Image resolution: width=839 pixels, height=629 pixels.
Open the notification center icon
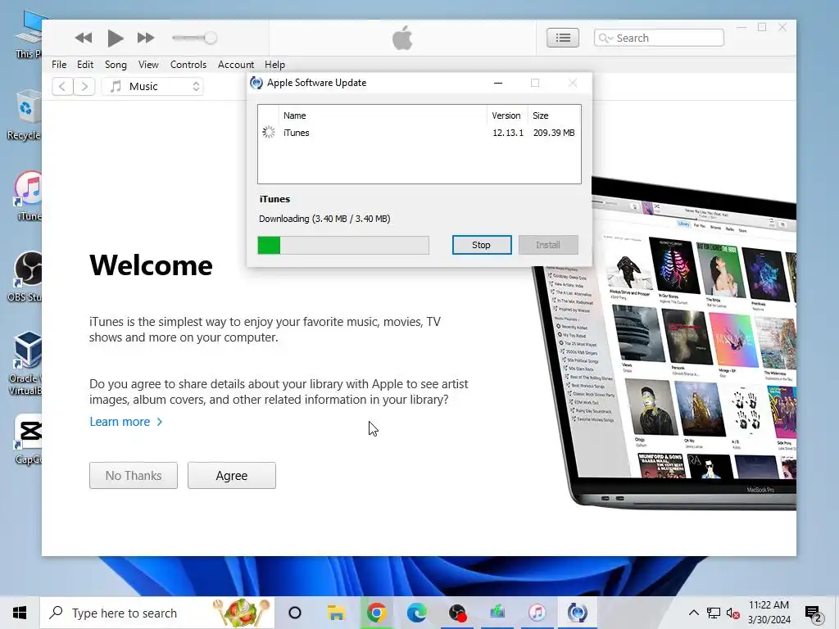(814, 613)
